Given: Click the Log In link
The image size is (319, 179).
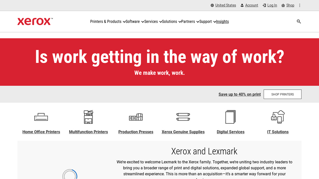Looking at the screenshot, I should tap(272, 5).
